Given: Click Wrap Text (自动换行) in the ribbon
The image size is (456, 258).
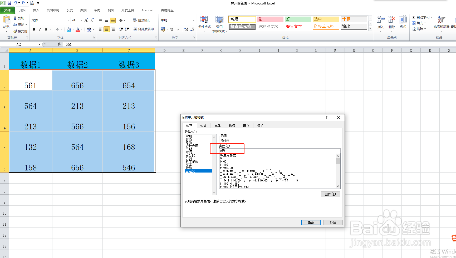Looking at the screenshot, I should (x=142, y=20).
